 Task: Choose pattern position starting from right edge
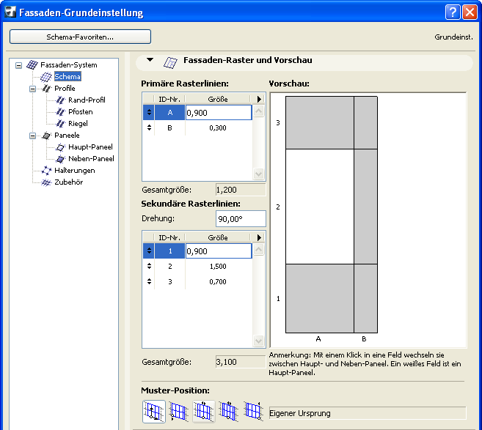253,412
